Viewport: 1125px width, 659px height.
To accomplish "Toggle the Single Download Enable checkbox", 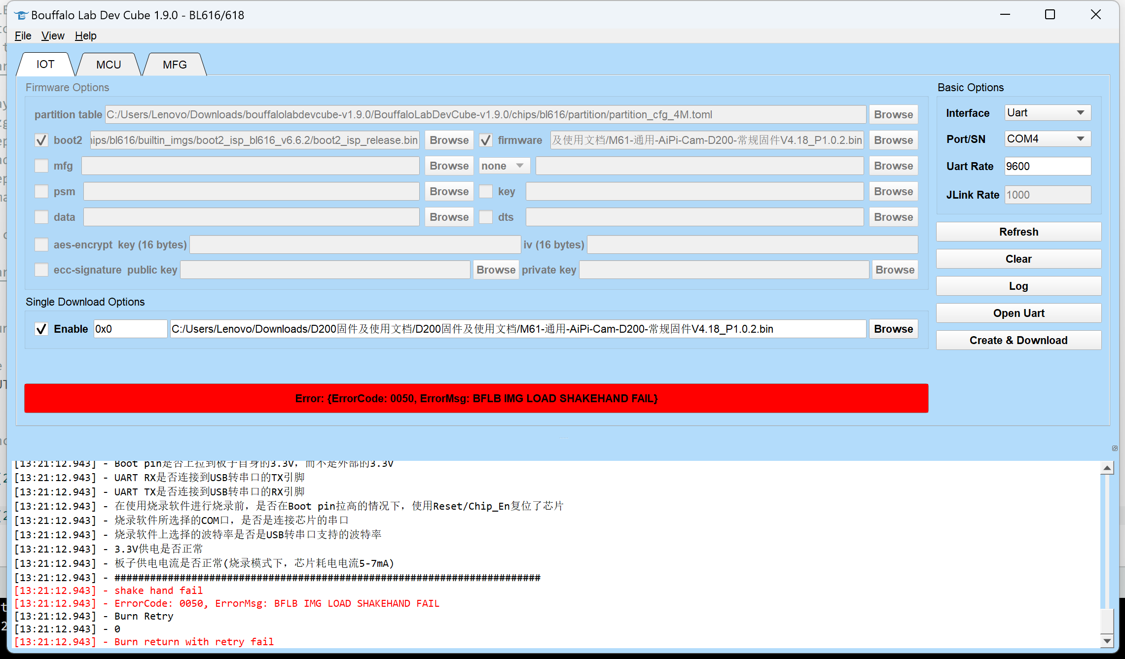I will 41,329.
